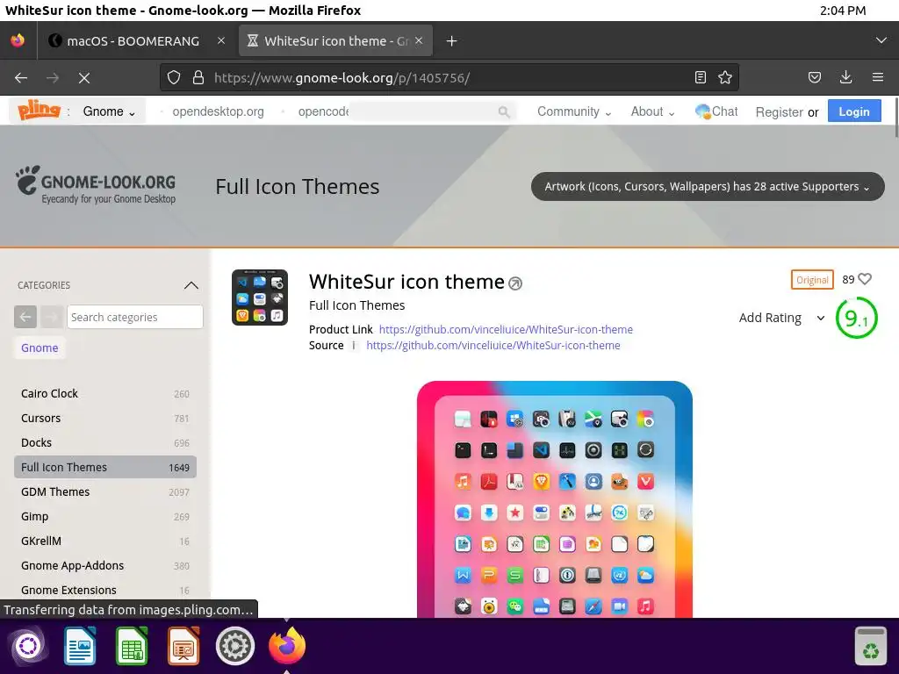
Task: Launch LibreOffice Calc from the dock
Action: 132,646
